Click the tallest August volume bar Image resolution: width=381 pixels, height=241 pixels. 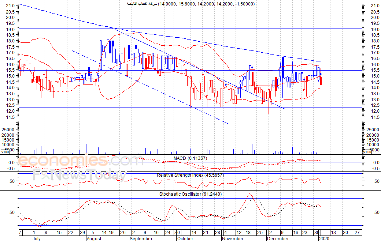(101, 141)
